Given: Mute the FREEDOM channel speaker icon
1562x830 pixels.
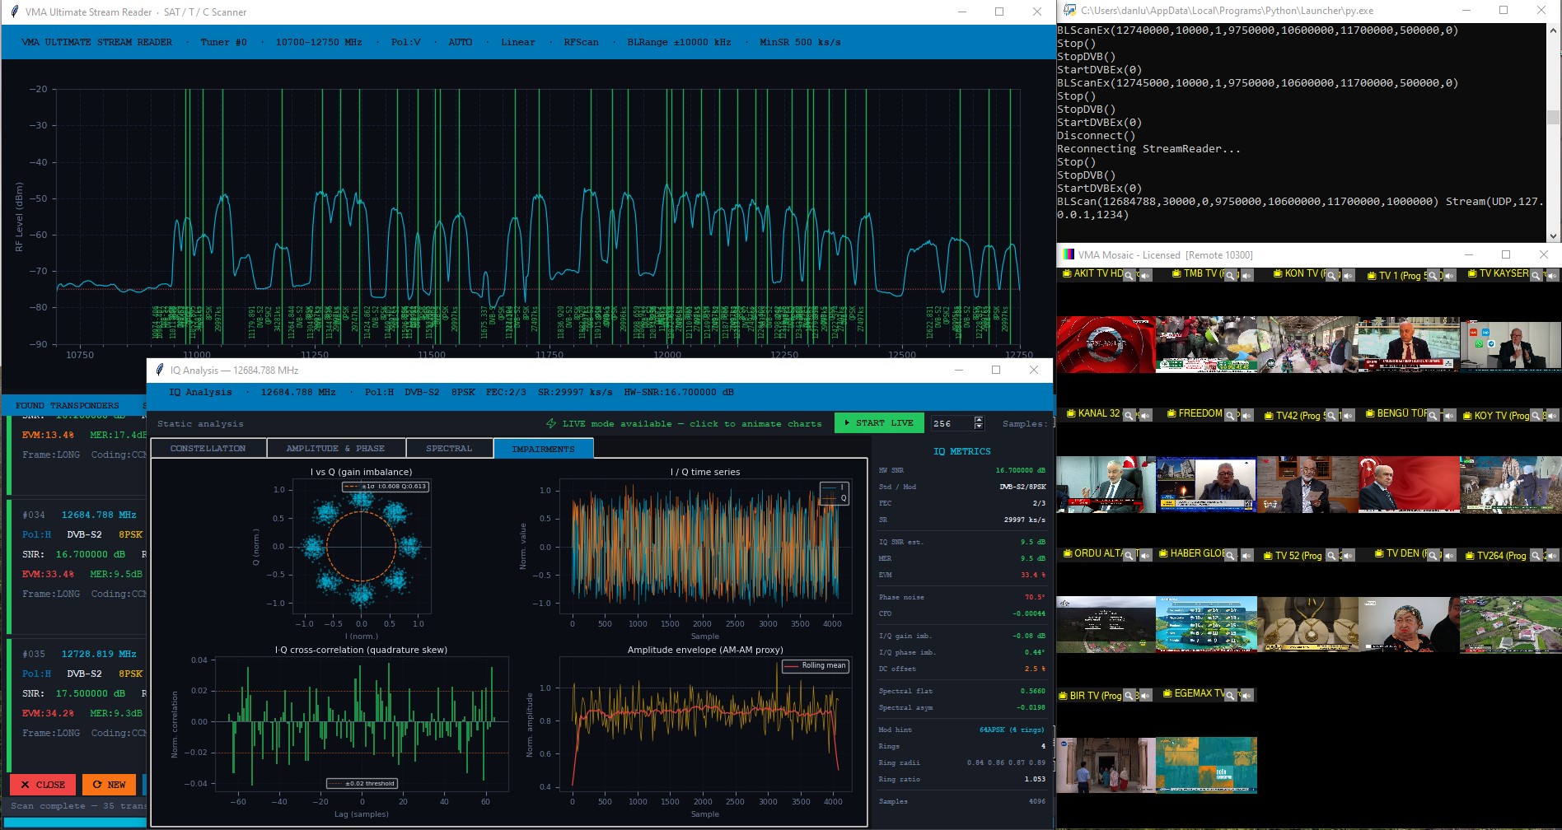Looking at the screenshot, I should click(1247, 415).
